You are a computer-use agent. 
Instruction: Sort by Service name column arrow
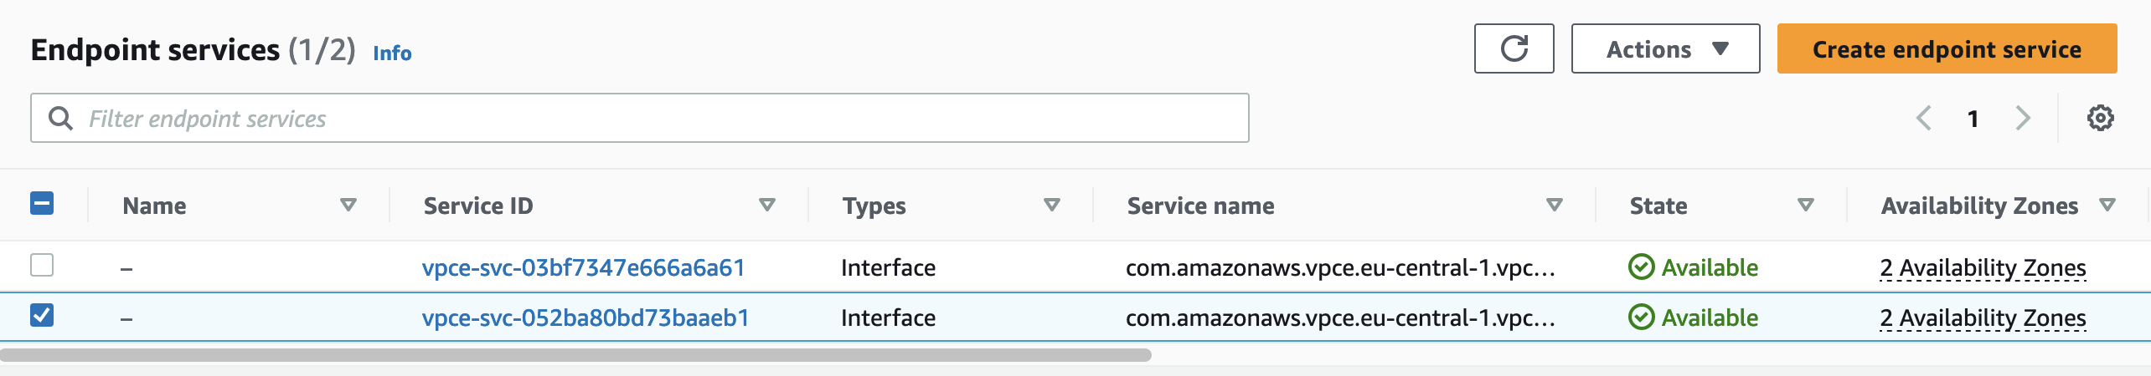pyautogui.click(x=1555, y=206)
